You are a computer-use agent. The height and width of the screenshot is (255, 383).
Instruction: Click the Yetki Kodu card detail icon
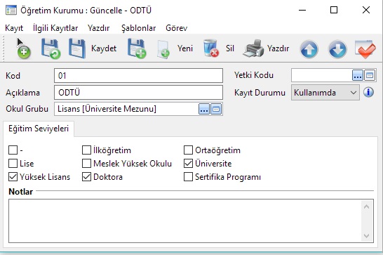pos(370,75)
